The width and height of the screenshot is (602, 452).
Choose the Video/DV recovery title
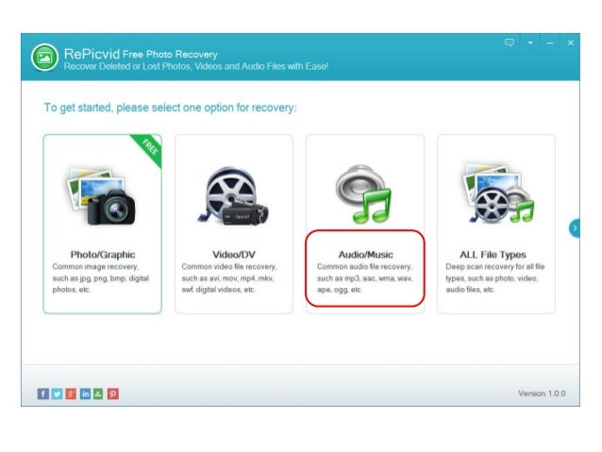(234, 255)
